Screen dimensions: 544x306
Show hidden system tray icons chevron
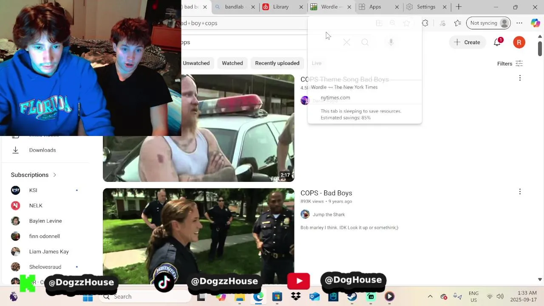click(430, 297)
